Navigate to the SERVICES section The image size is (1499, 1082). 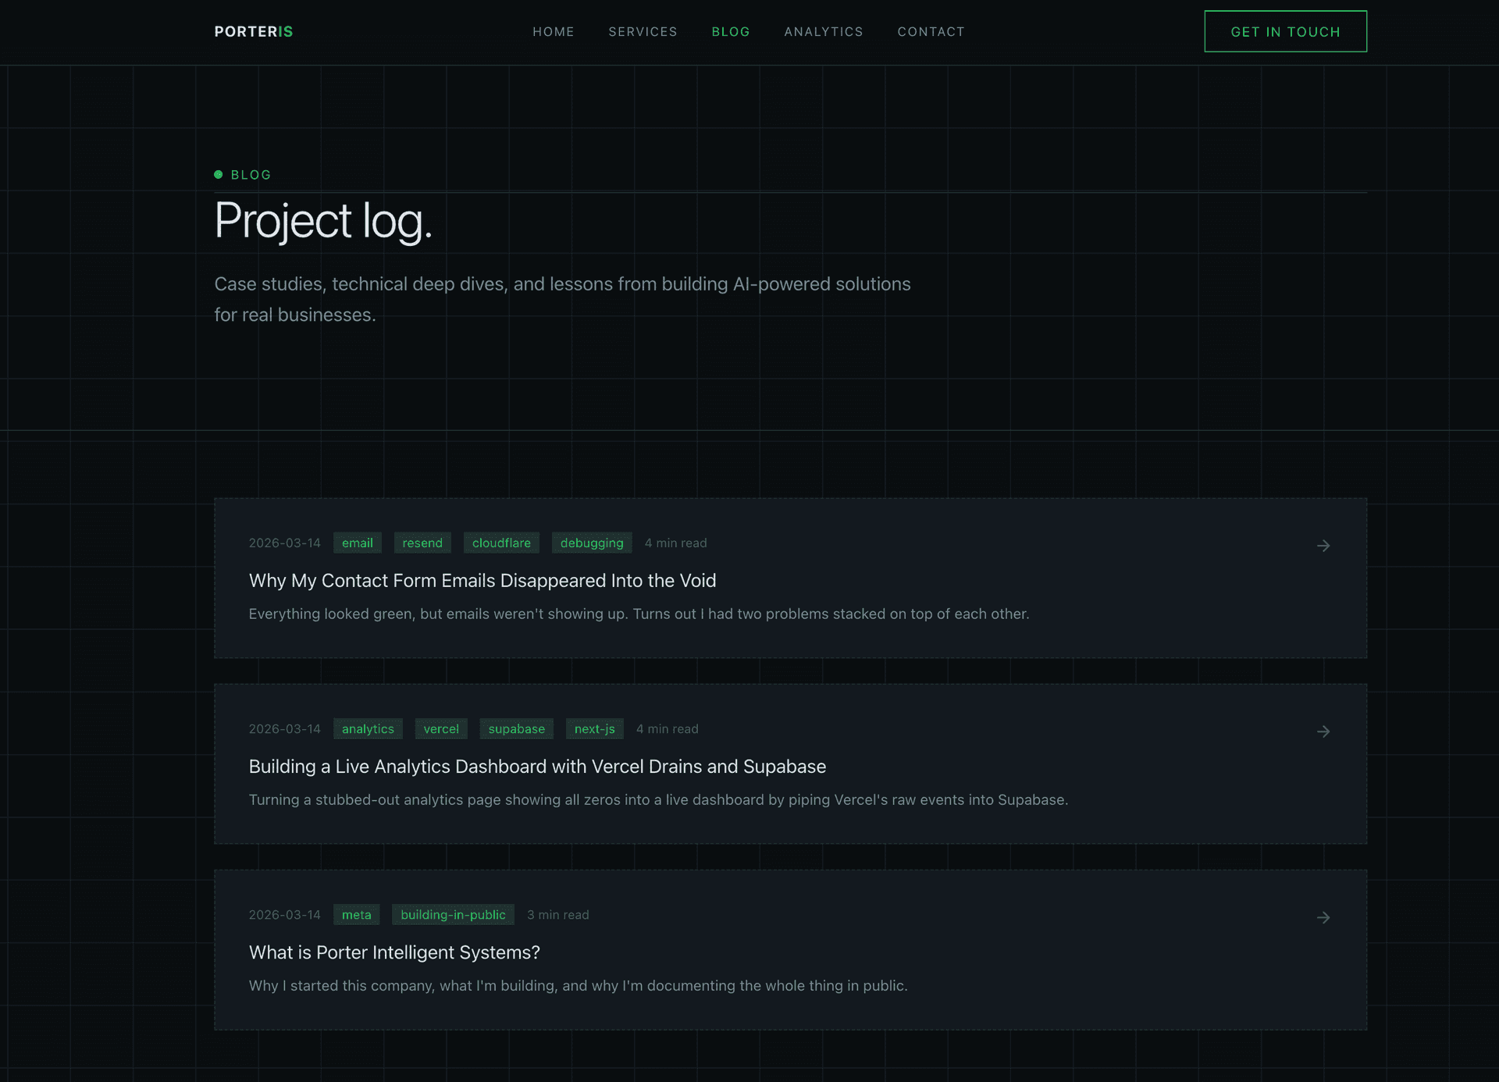point(643,31)
